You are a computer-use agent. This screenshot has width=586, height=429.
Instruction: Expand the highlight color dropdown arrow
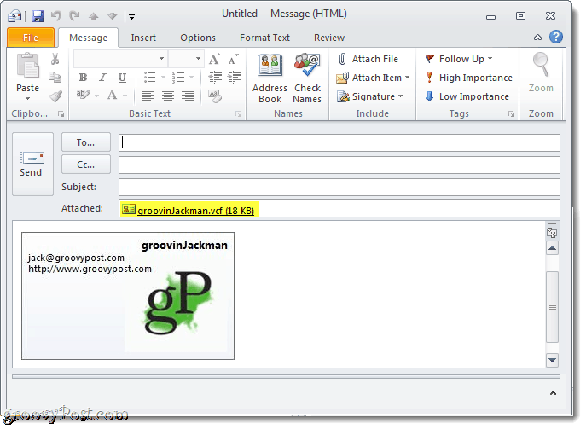pyautogui.click(x=96, y=96)
